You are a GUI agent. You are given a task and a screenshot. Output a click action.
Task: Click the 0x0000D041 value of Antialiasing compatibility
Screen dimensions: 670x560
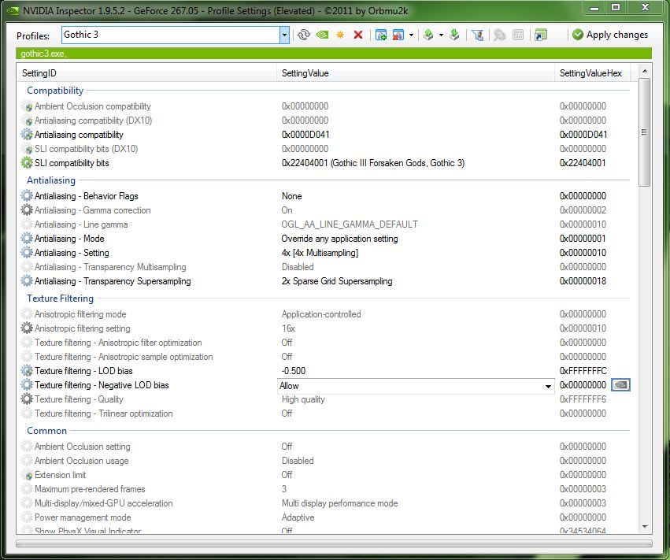[305, 135]
